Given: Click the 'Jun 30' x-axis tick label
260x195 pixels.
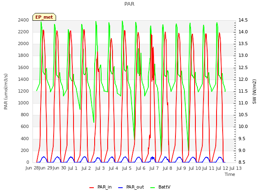Looking at the screenshot, I should tap(59, 168).
